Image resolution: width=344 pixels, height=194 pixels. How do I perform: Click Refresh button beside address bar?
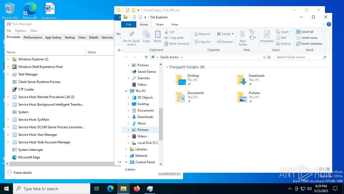[x=269, y=57]
